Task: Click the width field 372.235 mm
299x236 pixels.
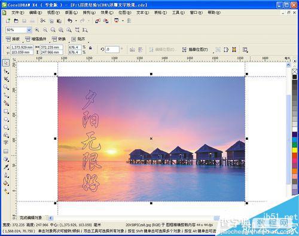Action: click(51, 47)
